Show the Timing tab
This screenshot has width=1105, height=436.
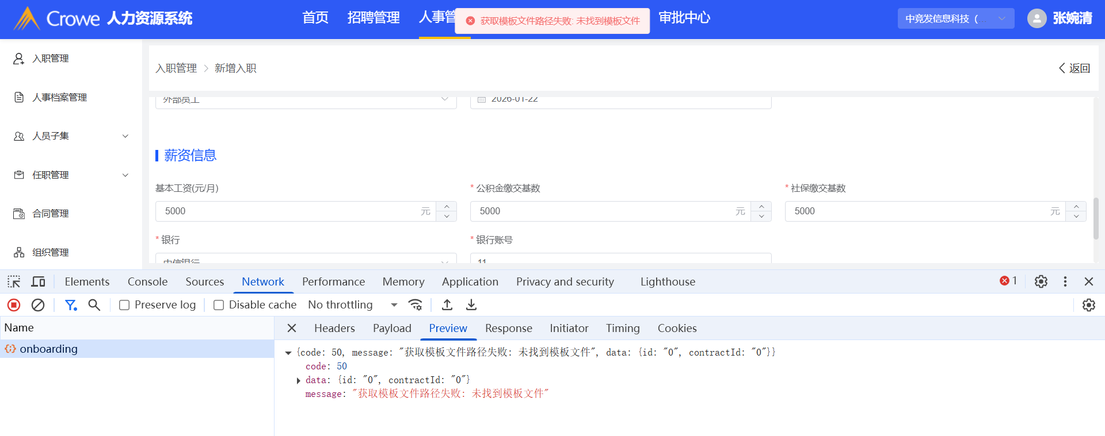(x=623, y=328)
